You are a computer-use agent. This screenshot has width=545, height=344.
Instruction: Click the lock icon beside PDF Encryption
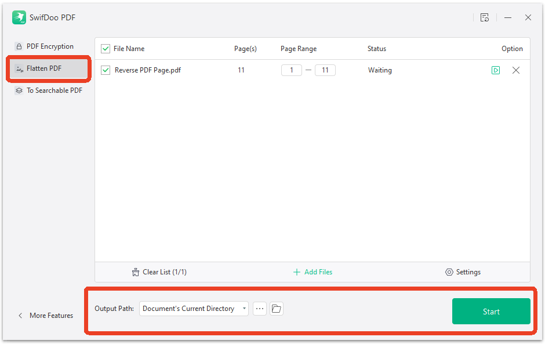tap(19, 46)
